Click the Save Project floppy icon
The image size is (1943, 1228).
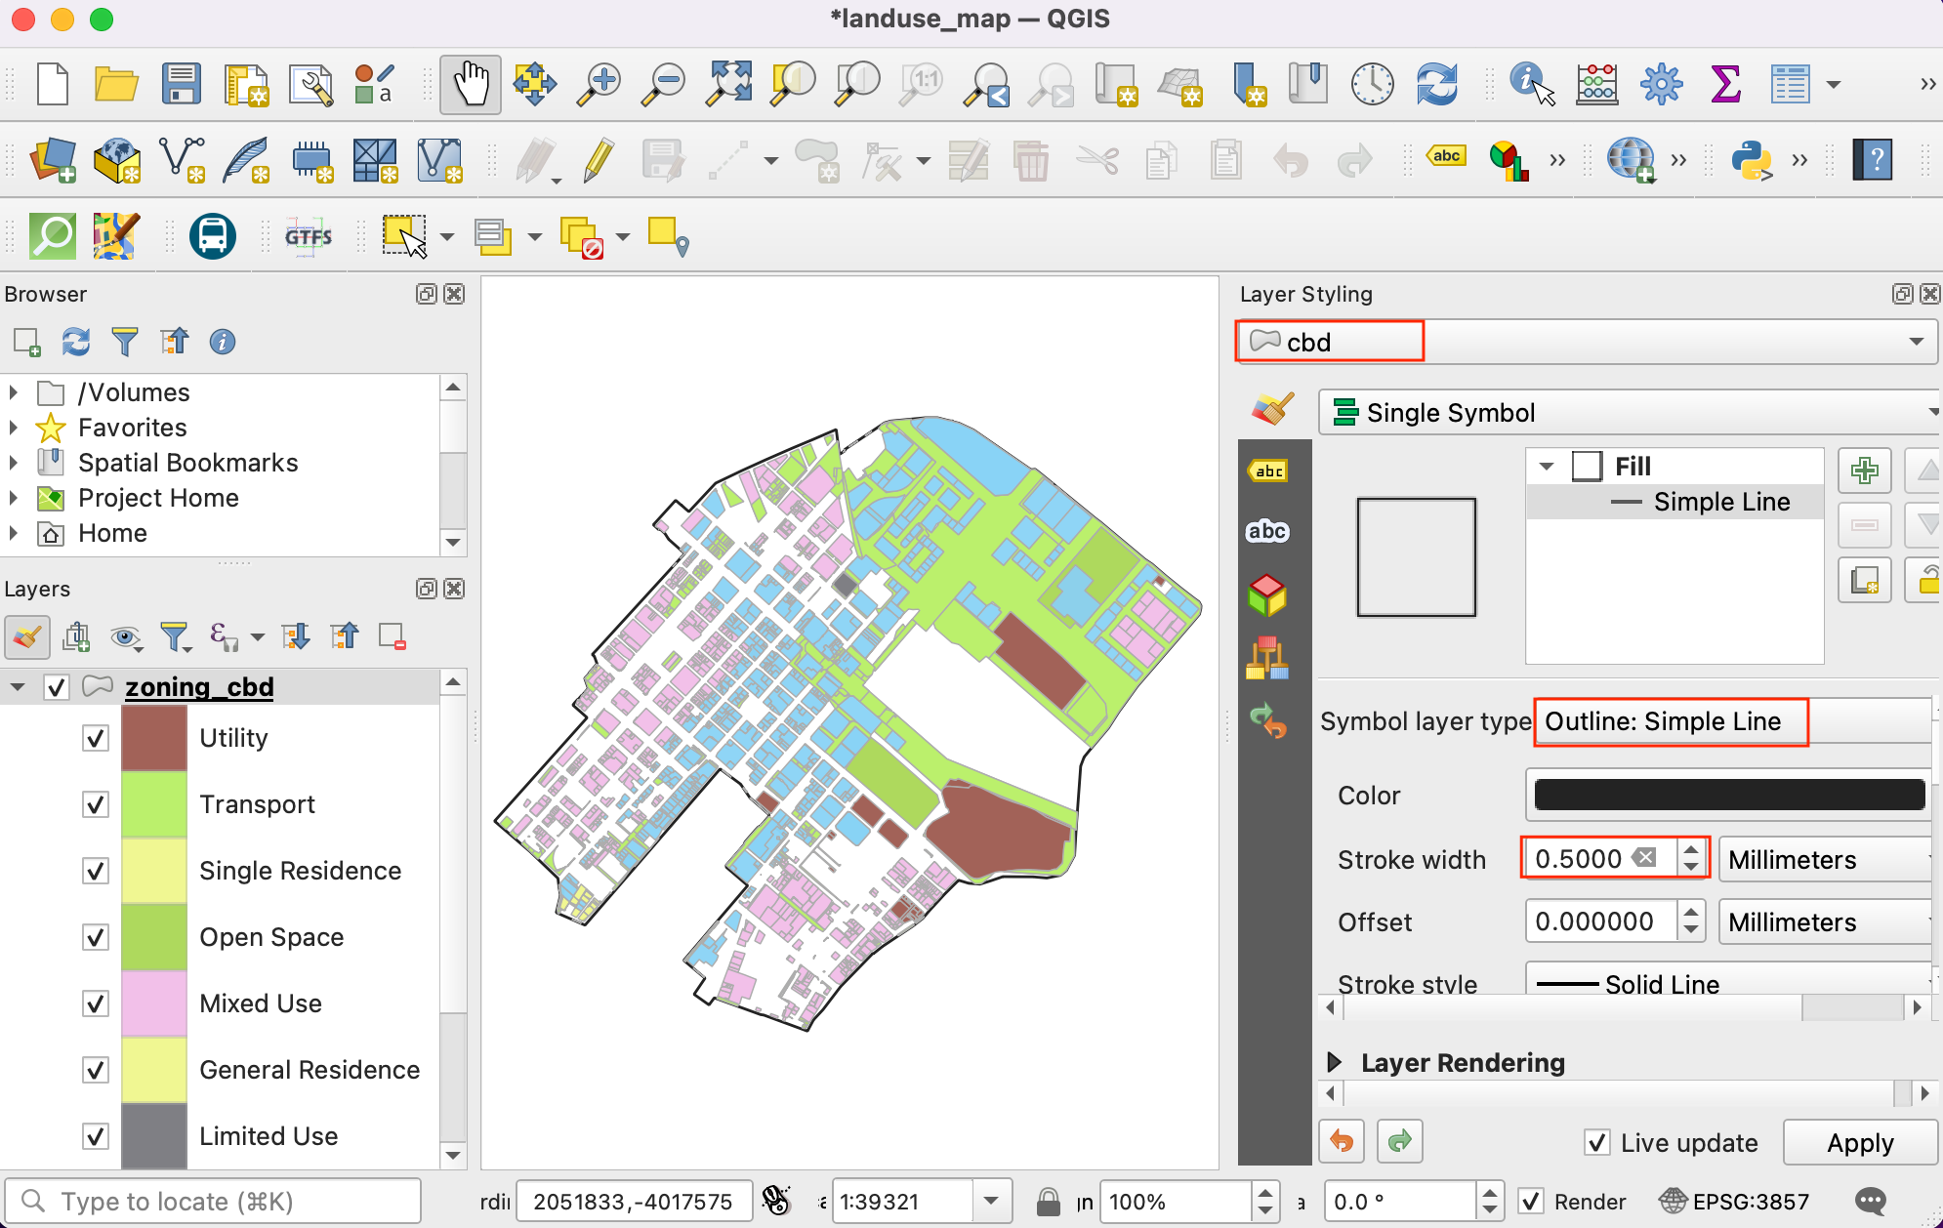182,85
